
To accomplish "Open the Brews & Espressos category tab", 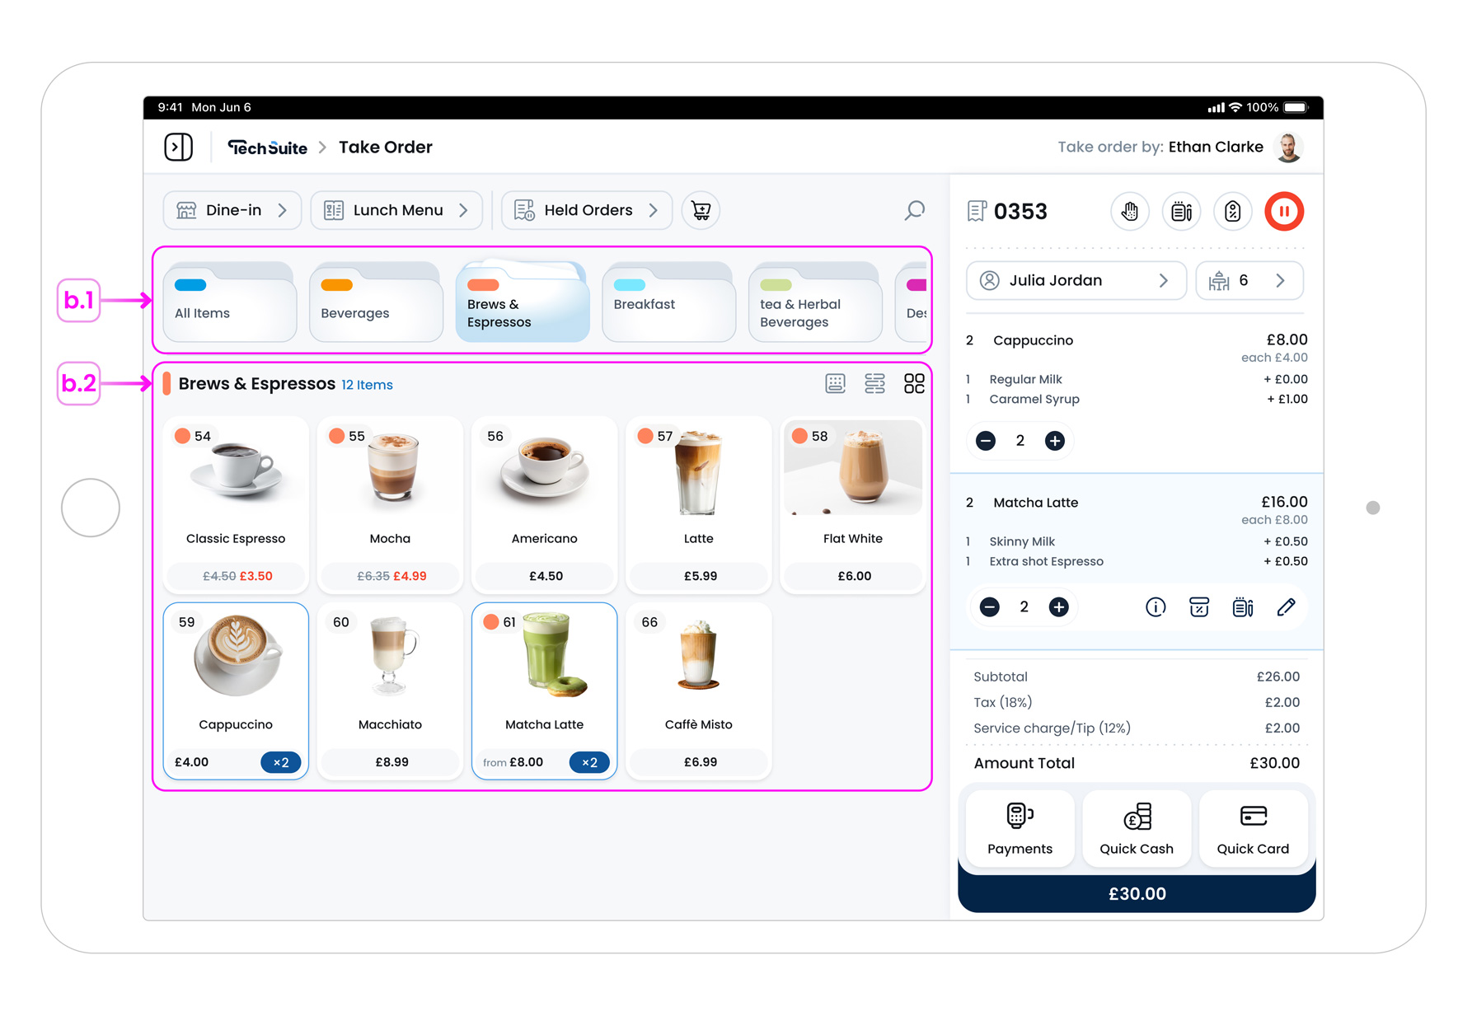I will (x=522, y=303).
